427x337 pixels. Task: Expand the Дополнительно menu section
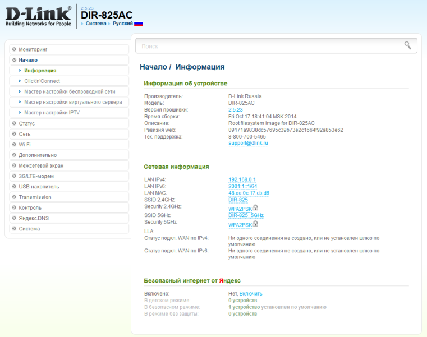tap(69, 155)
